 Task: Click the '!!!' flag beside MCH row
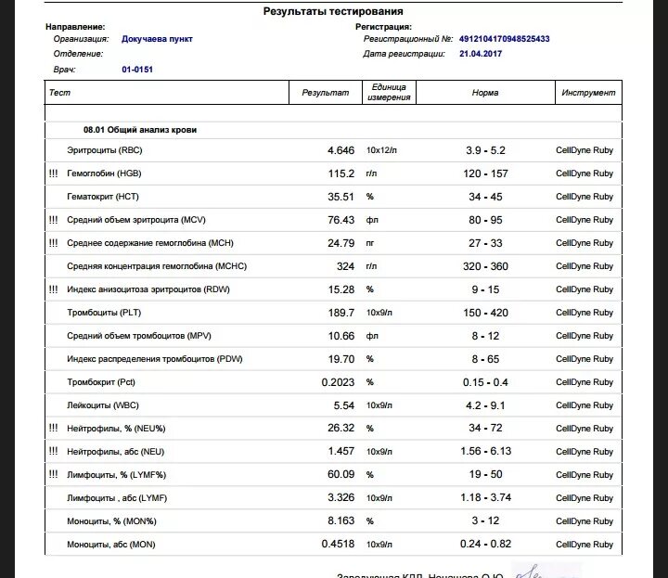click(x=53, y=242)
